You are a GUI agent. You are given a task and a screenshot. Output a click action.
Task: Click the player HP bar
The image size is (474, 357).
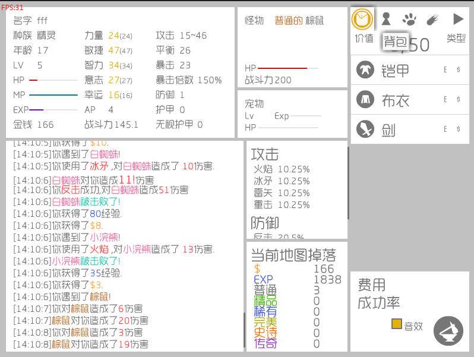(x=53, y=80)
